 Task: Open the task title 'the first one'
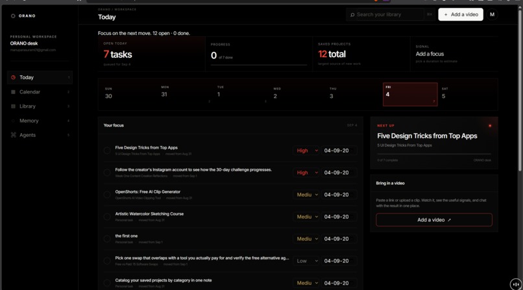127,236
